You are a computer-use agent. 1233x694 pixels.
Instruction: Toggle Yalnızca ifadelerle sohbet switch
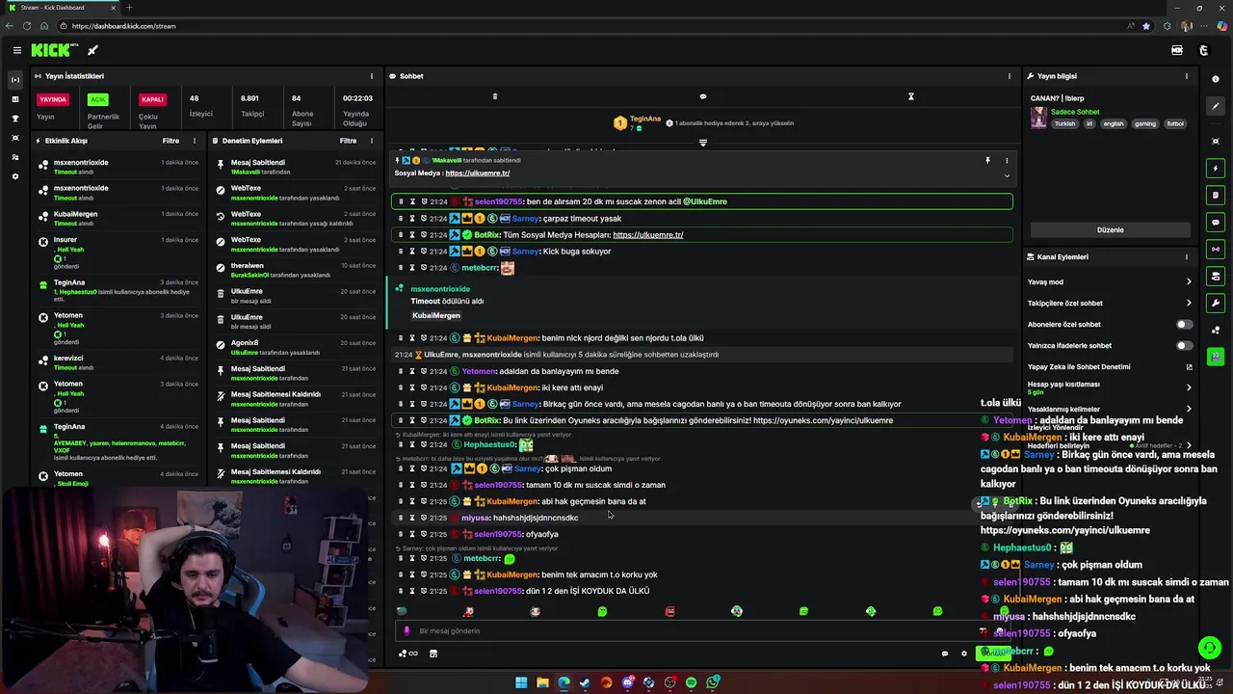click(1184, 346)
